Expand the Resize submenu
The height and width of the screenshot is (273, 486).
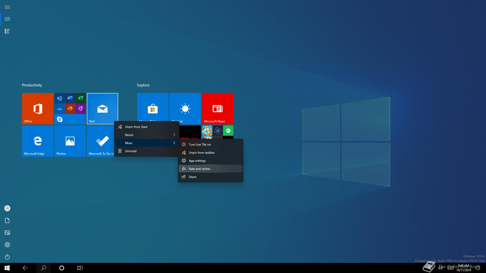pyautogui.click(x=147, y=135)
